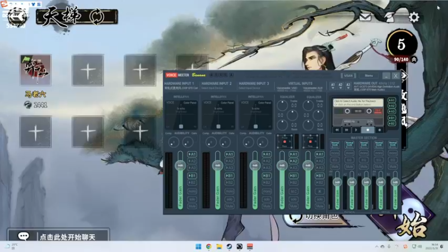448x252 pixels.
Task: Click the M.C button on VAIO strip
Action: click(293, 191)
